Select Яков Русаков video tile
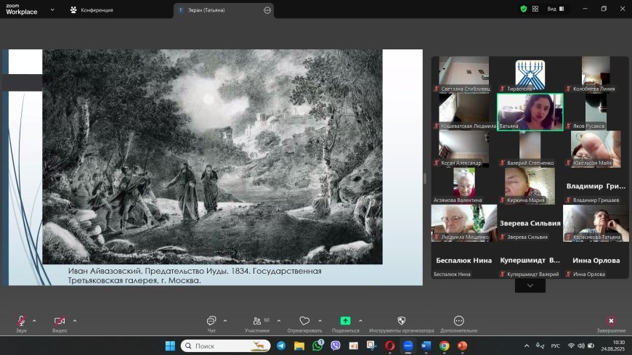This screenshot has height=355, width=632. [596, 112]
